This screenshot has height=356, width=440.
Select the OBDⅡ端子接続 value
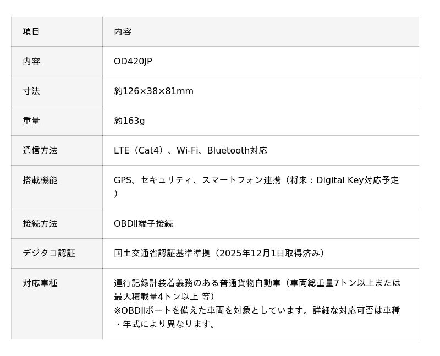coord(143,224)
